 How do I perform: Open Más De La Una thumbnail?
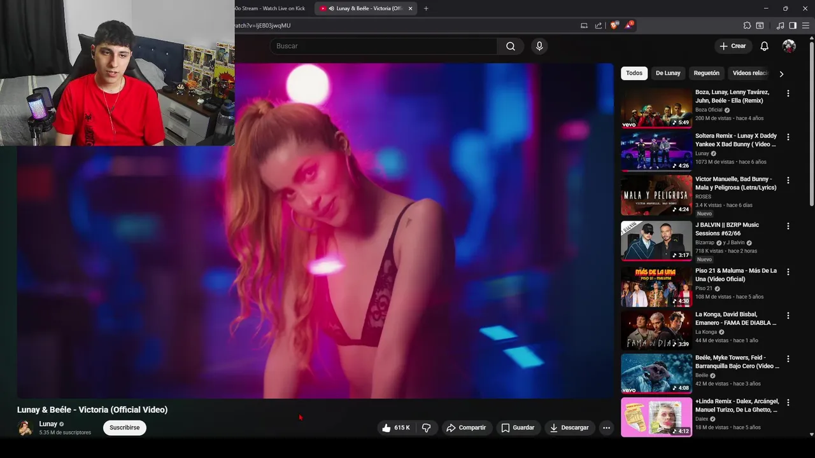coord(656,286)
